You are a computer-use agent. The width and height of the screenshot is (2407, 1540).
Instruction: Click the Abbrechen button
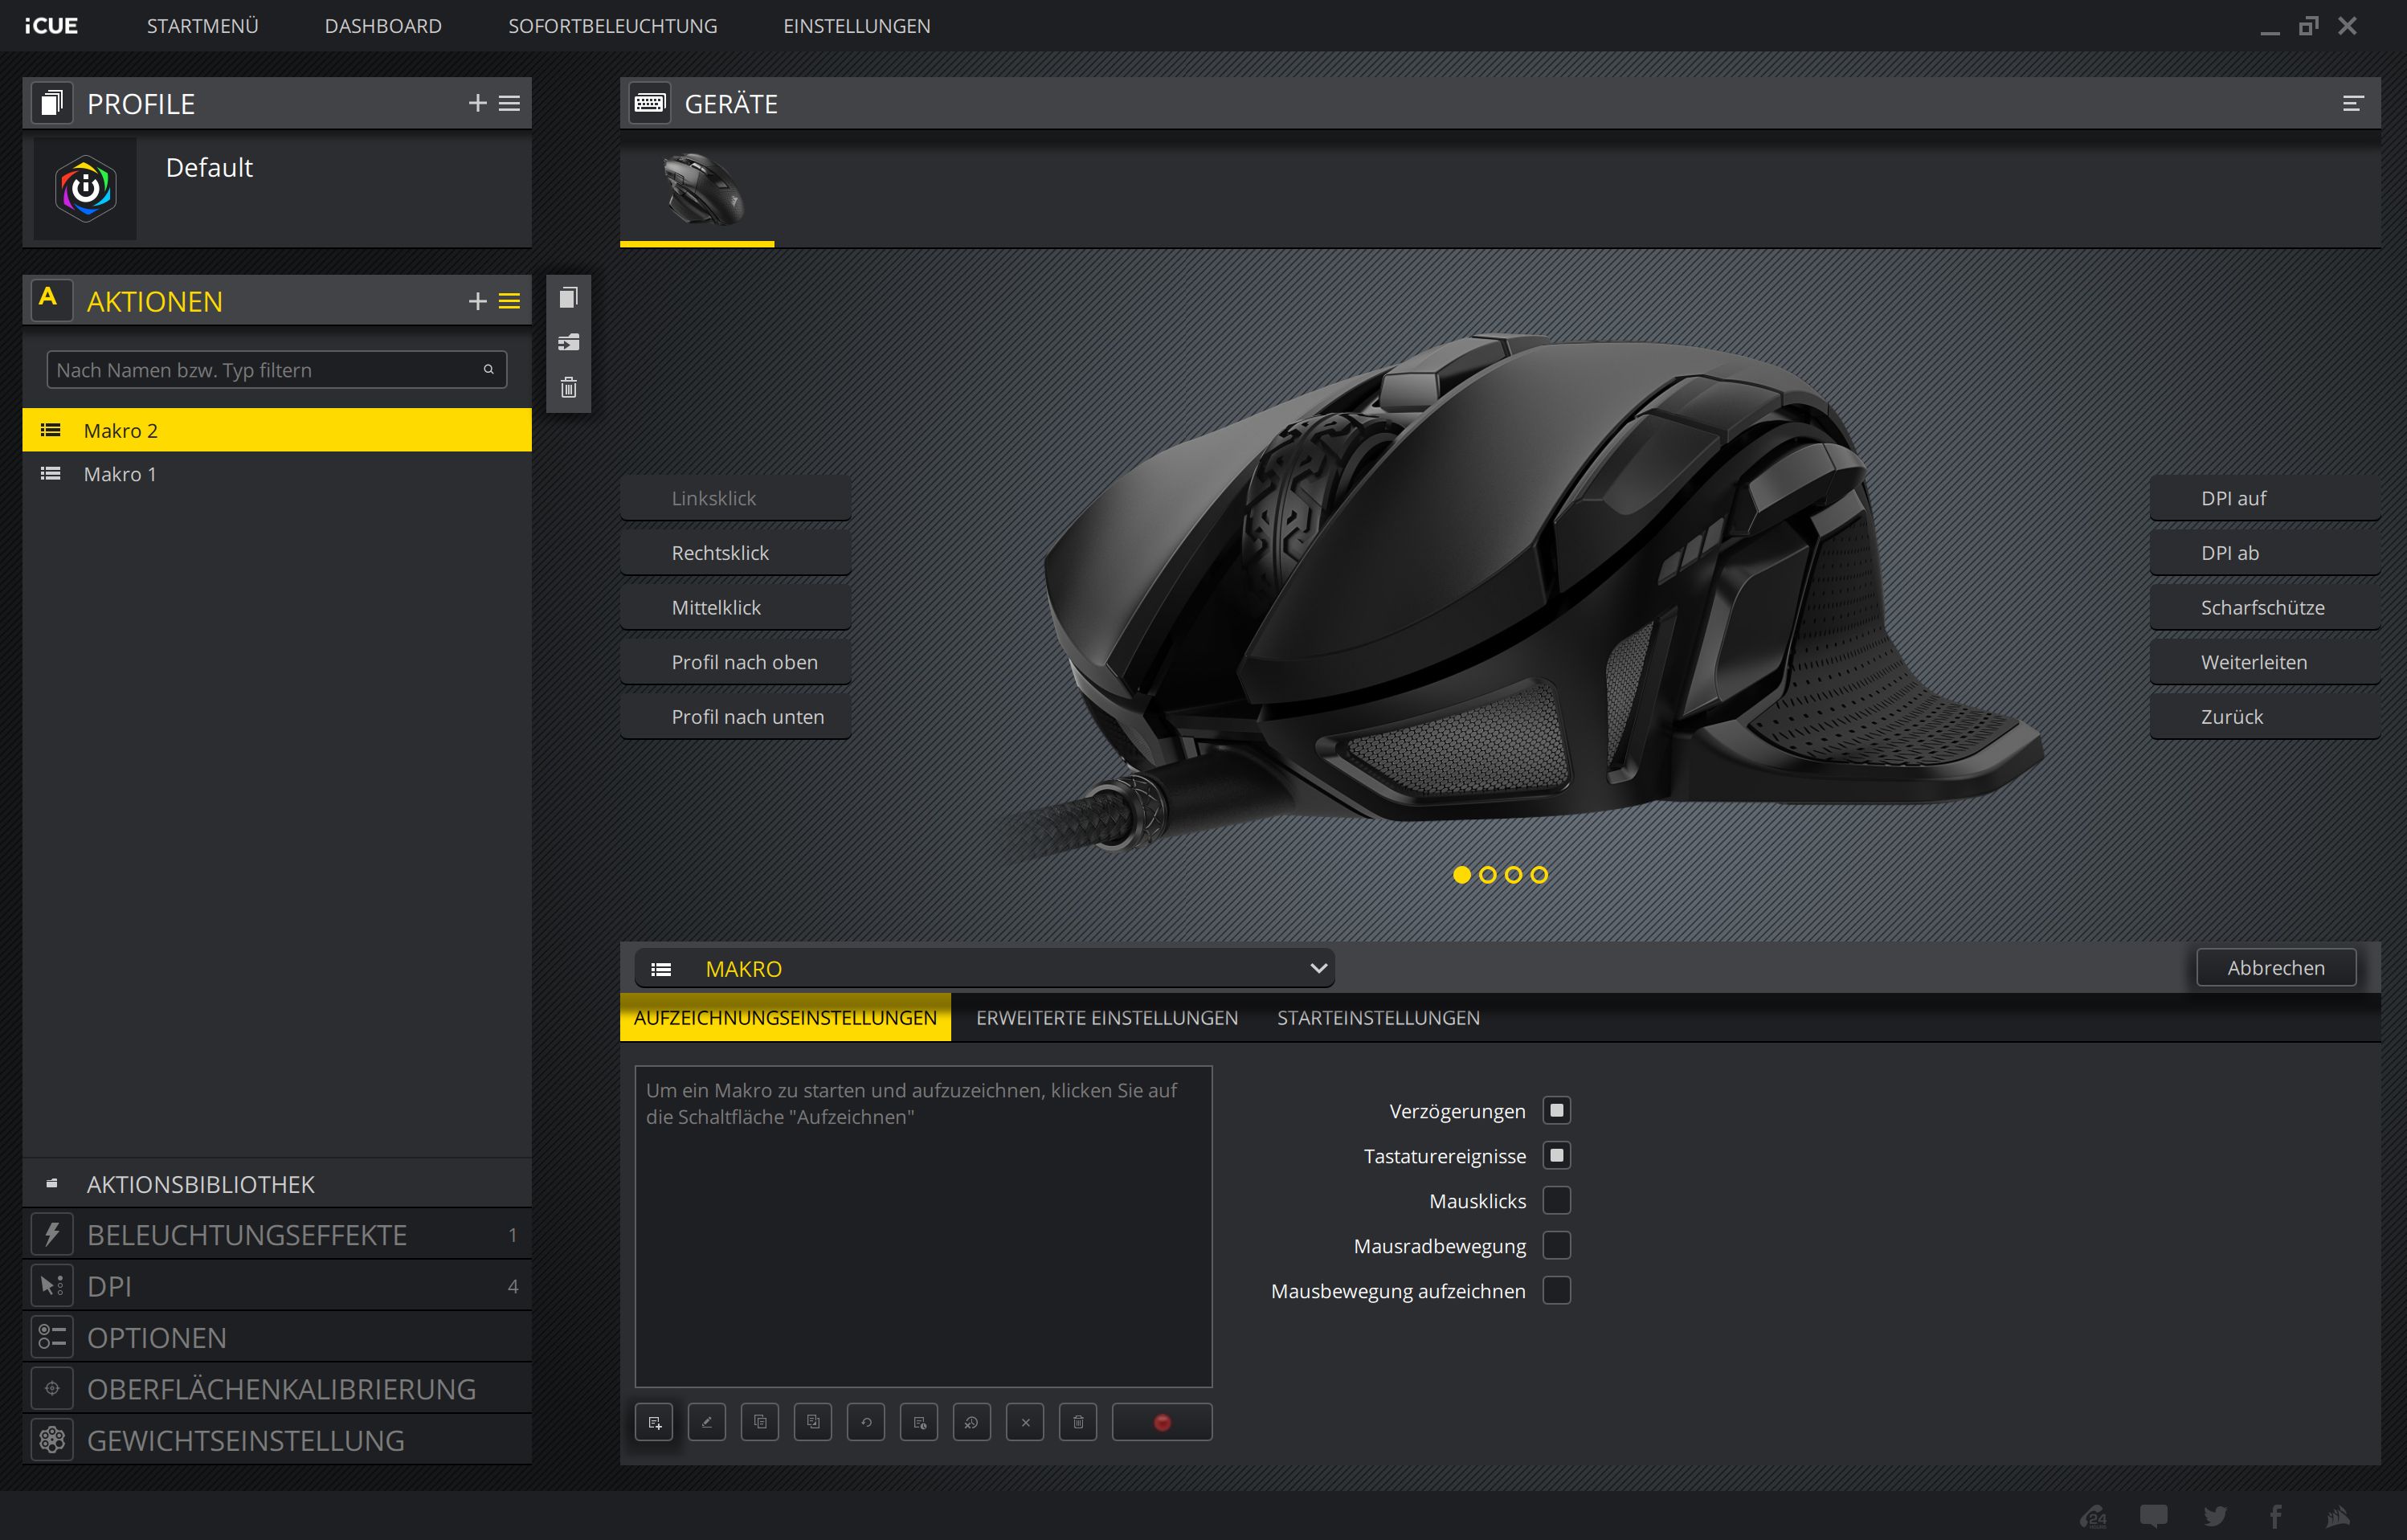pyautogui.click(x=2275, y=967)
